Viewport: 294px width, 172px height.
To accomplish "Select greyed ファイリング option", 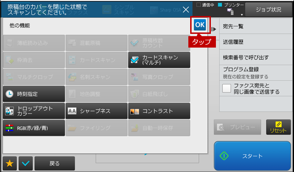I will pos(96,128).
